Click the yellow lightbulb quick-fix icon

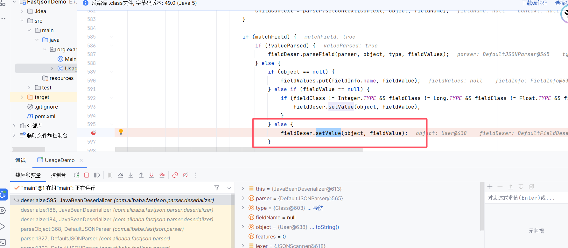pyautogui.click(x=121, y=132)
